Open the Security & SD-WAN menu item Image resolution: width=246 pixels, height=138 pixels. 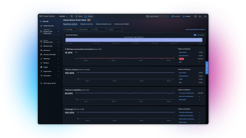pyautogui.click(x=49, y=55)
